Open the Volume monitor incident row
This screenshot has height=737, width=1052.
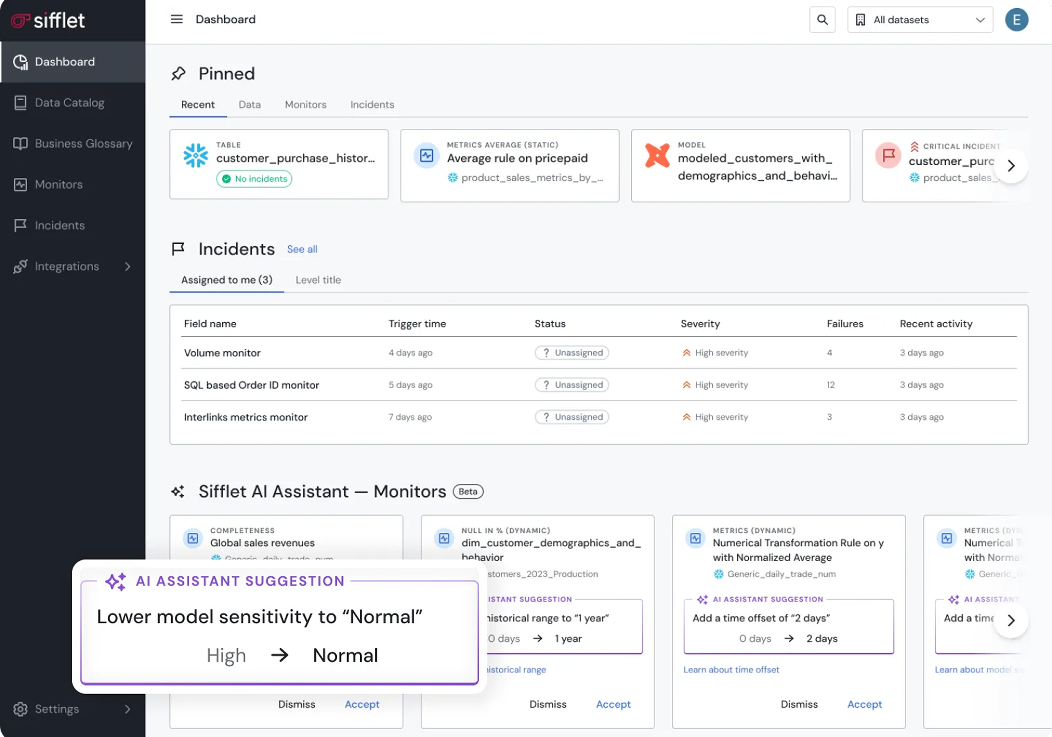pos(222,353)
